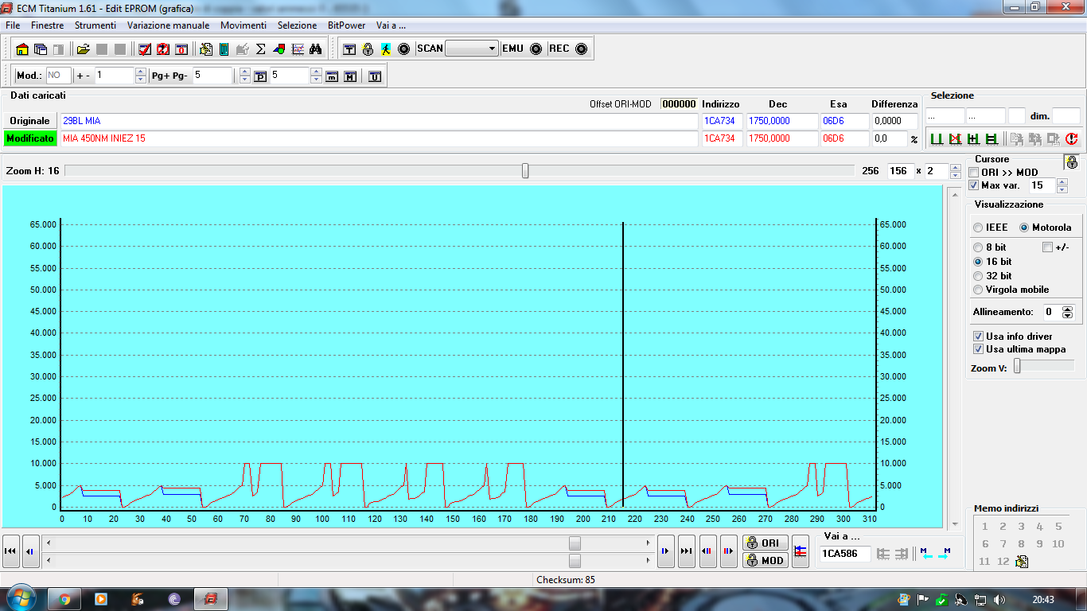Click the icon right of MOD lock button
The height and width of the screenshot is (611, 1087).
pos(801,551)
